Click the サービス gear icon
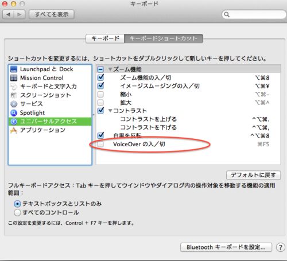 pos(14,104)
